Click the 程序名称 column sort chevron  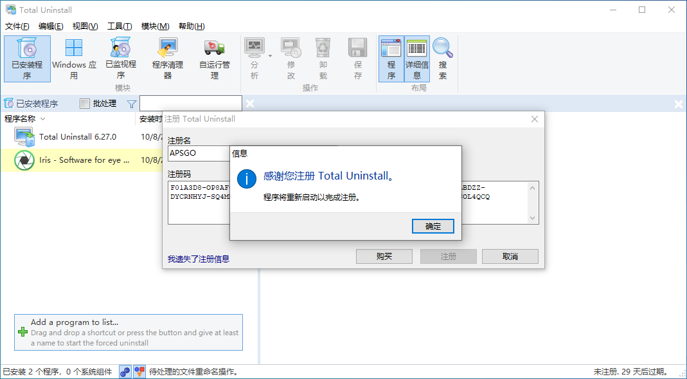[x=42, y=119]
